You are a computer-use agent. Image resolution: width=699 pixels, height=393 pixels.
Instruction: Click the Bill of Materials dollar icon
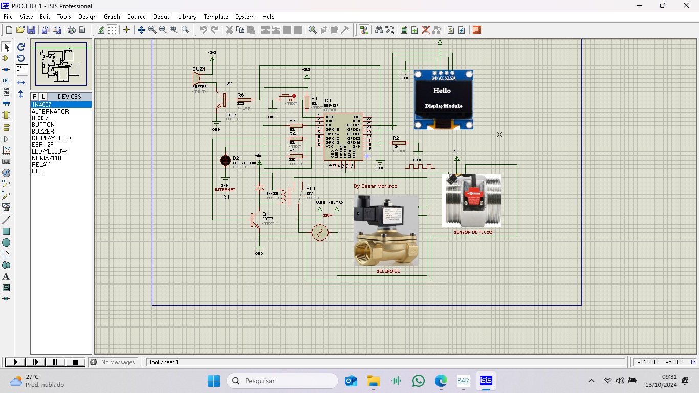pos(451,30)
